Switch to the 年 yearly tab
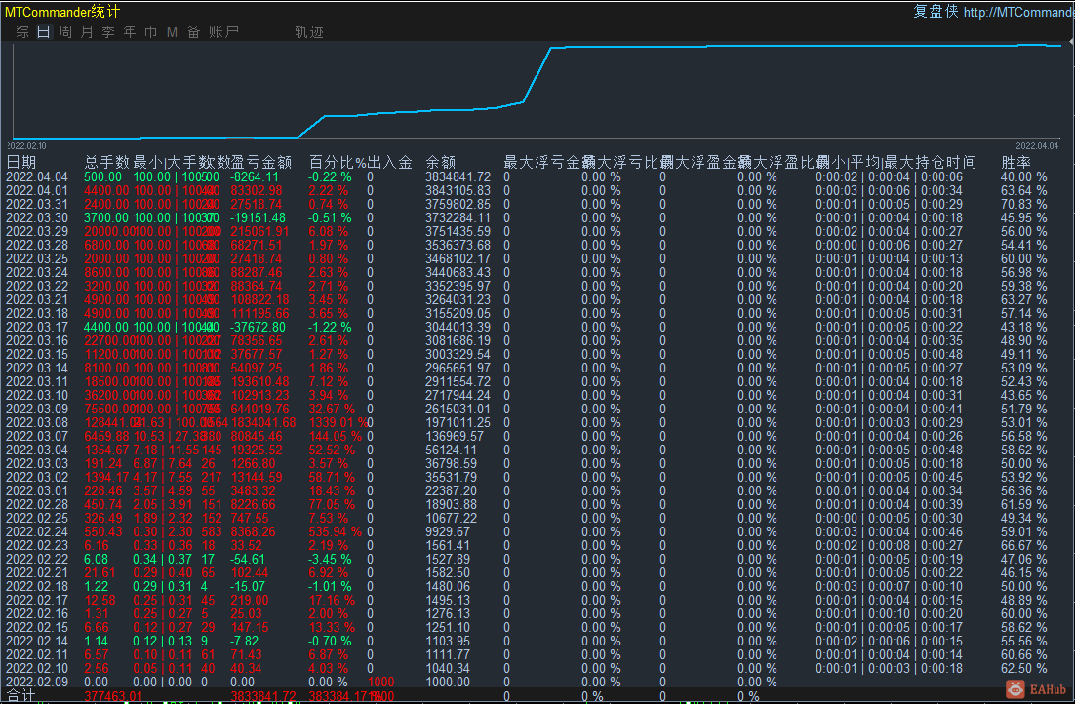 tap(130, 32)
